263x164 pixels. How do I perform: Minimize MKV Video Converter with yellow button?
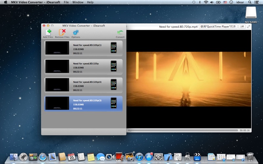pyautogui.click(x=48, y=26)
